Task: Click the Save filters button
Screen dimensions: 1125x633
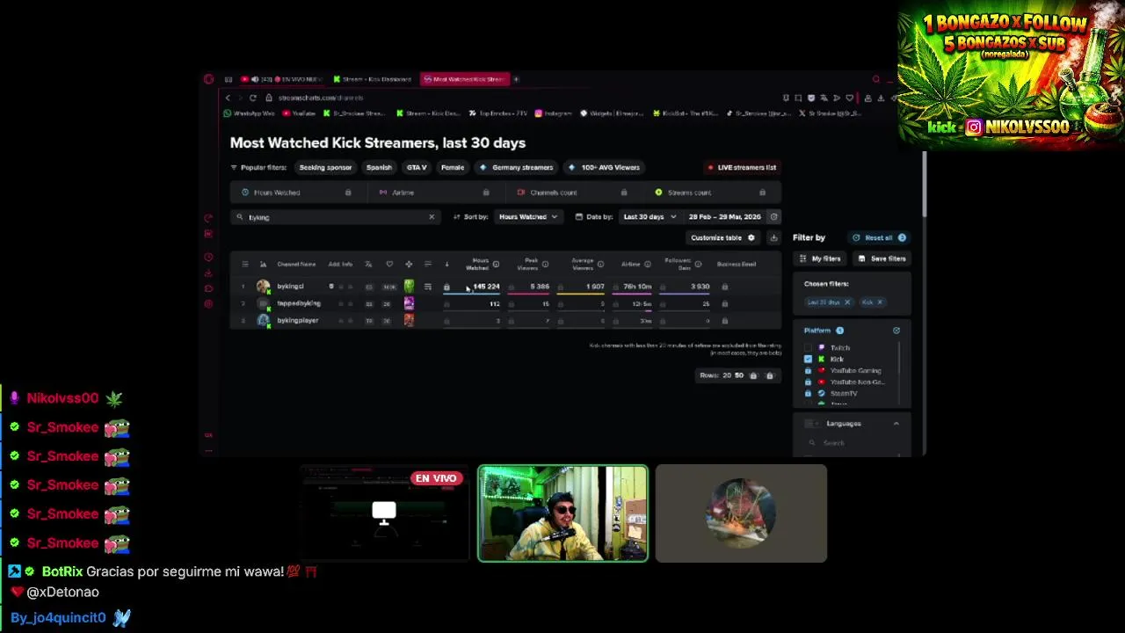Action: click(x=882, y=258)
